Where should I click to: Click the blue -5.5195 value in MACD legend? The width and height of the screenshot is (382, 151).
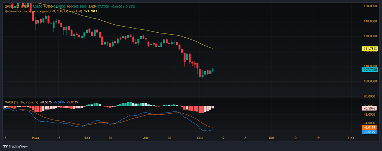[x=59, y=102]
